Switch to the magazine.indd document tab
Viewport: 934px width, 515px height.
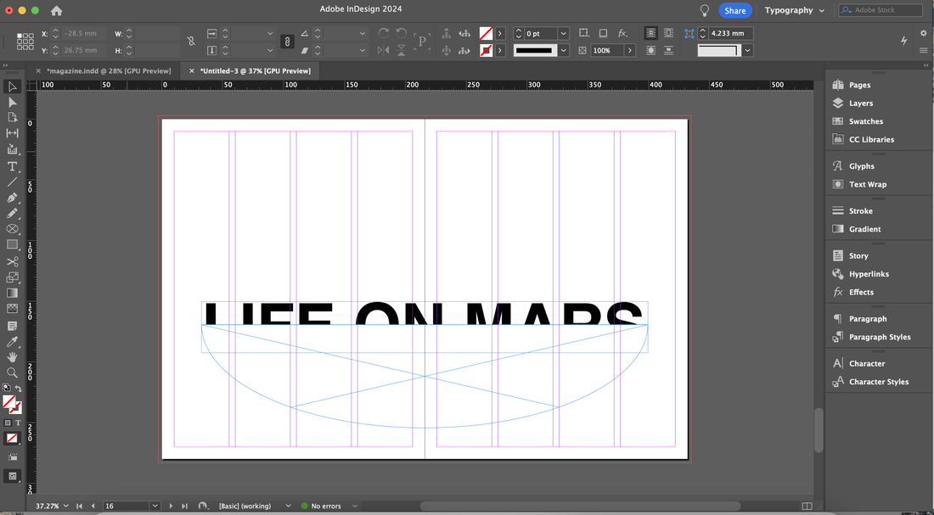109,71
